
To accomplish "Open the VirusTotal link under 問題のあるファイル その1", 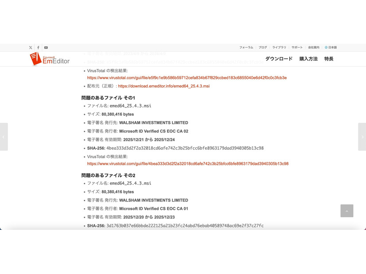I will pos(187,164).
